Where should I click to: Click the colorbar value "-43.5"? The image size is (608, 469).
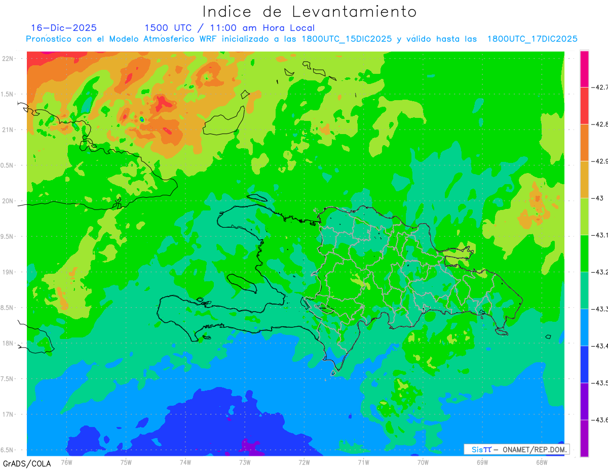(601, 383)
